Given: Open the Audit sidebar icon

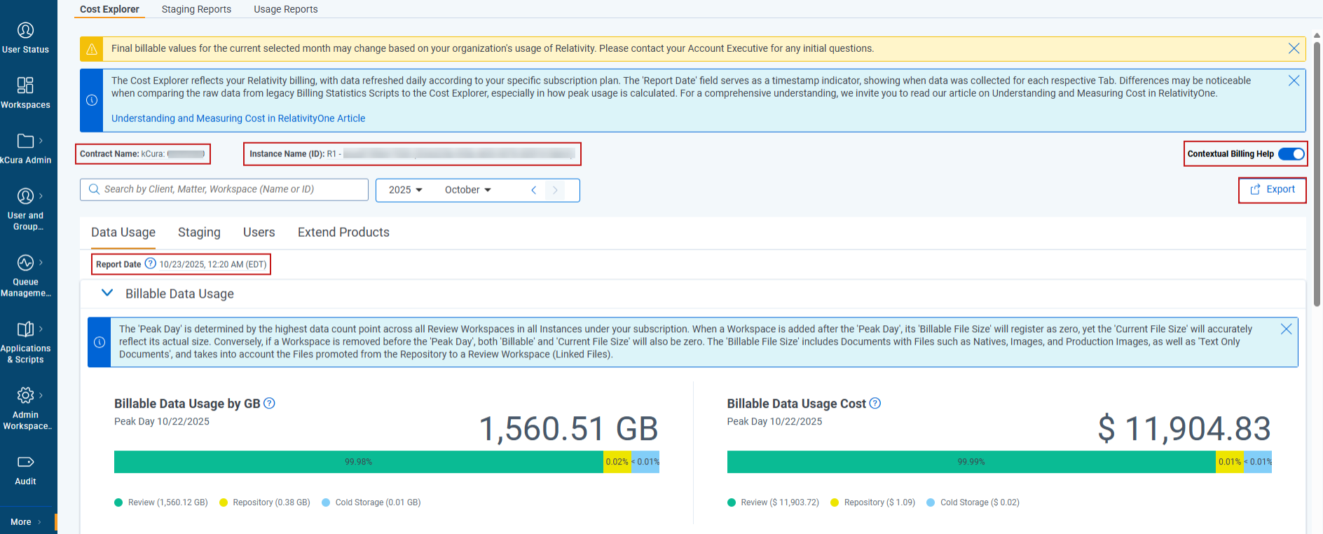Looking at the screenshot, I should (x=25, y=462).
